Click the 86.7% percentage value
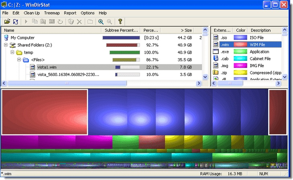The width and height of the screenshot is (293, 180). tap(152, 60)
